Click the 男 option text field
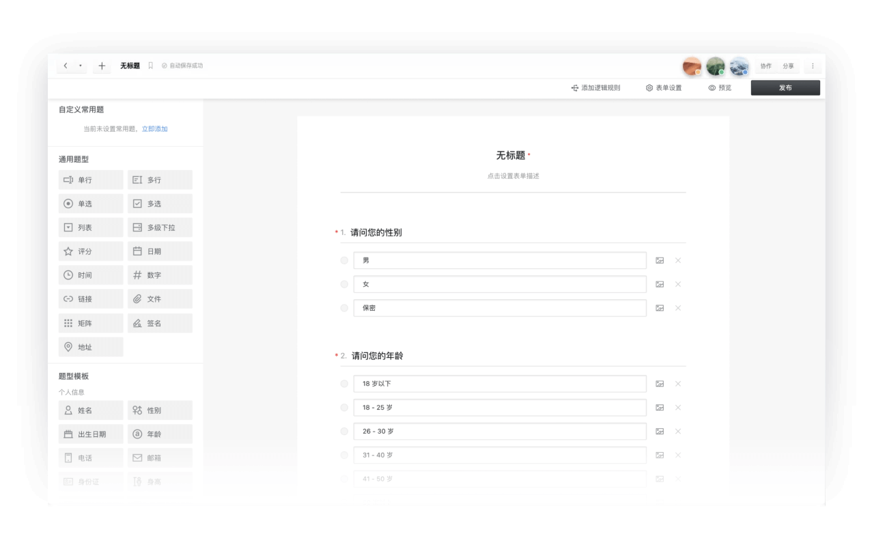The height and width of the screenshot is (560, 874). pos(500,261)
